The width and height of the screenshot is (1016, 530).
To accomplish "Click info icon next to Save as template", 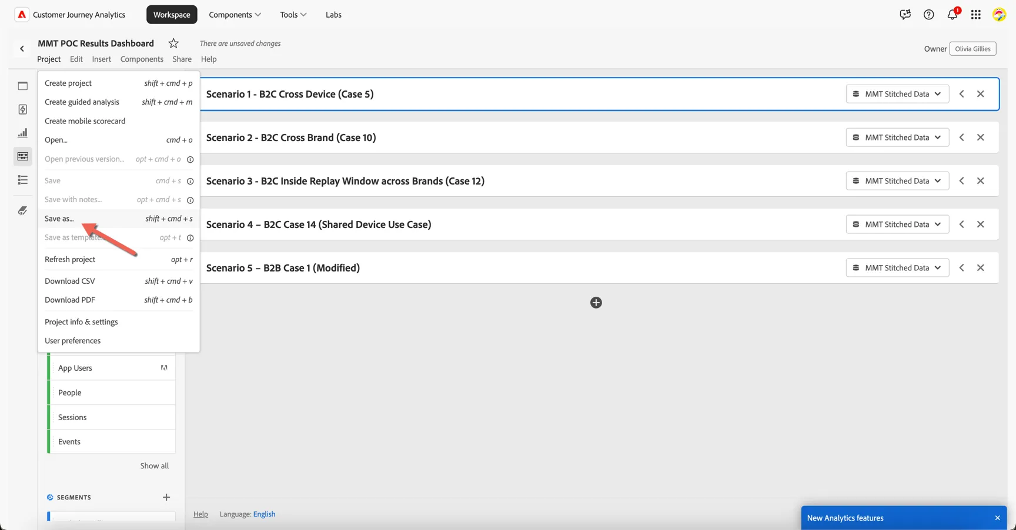I will tap(190, 238).
